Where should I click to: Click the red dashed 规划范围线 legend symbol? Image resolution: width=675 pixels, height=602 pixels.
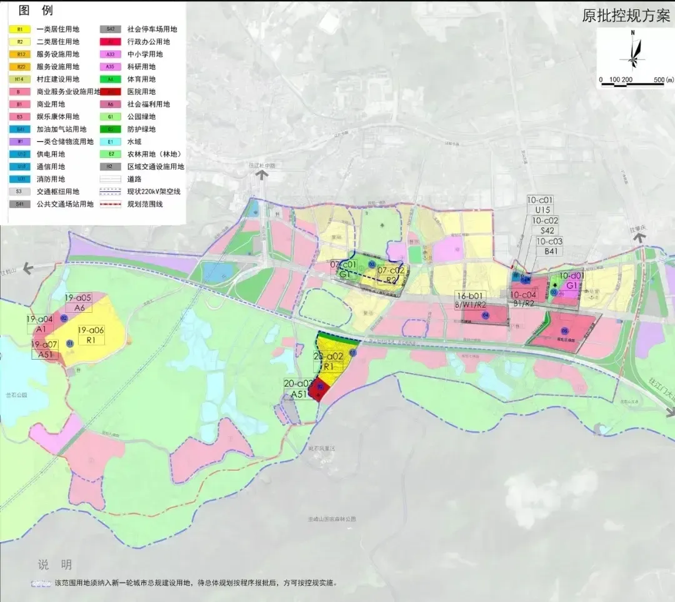111,204
